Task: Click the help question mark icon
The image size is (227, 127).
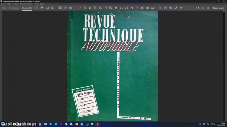Action: (203, 8)
